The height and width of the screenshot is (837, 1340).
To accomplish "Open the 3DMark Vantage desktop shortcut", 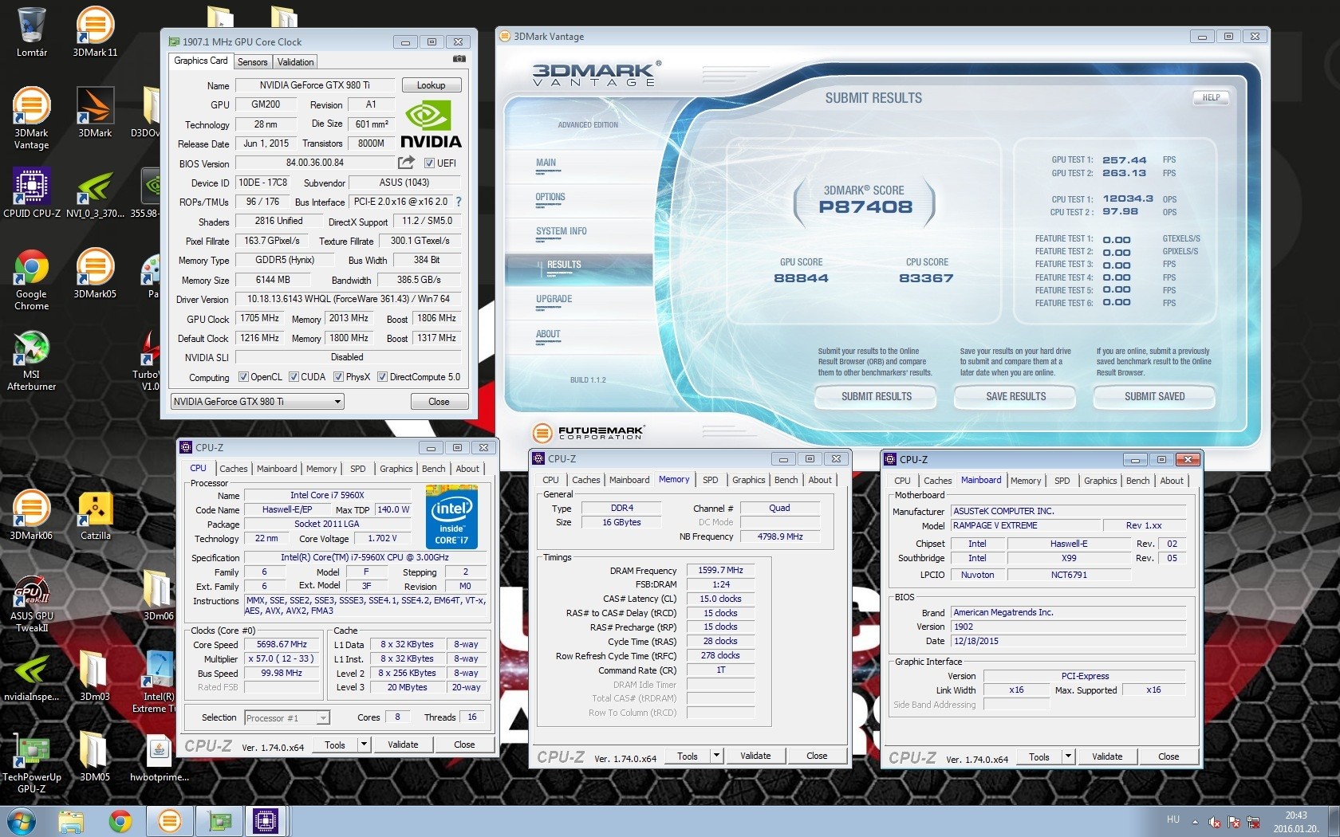I will click(32, 118).
